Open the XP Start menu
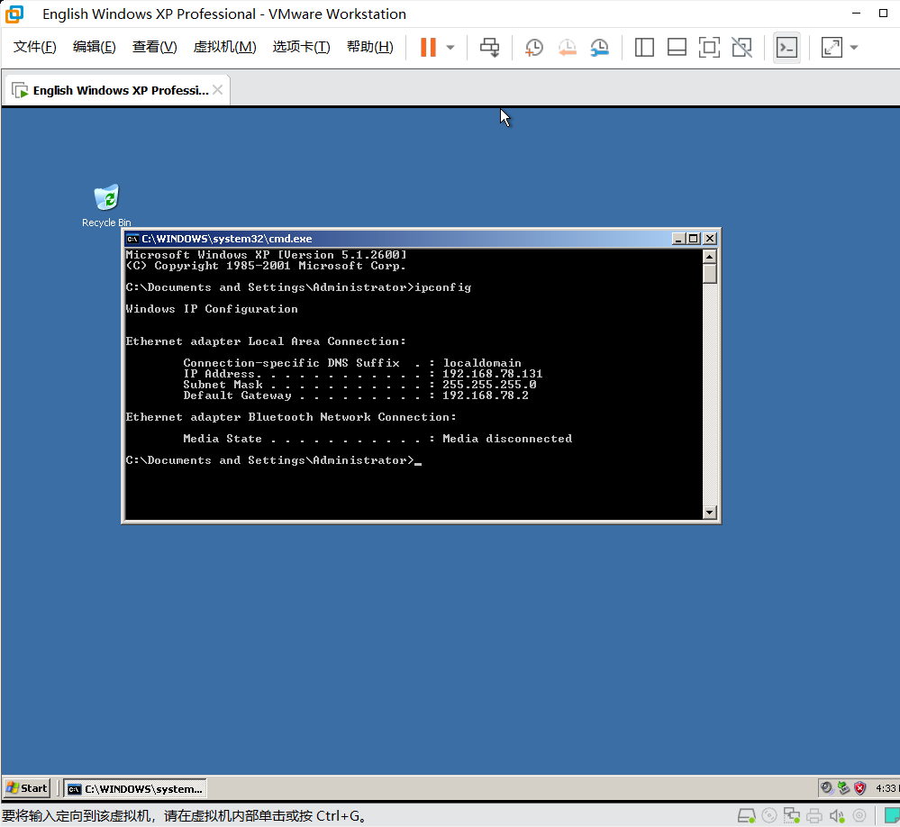 27,788
